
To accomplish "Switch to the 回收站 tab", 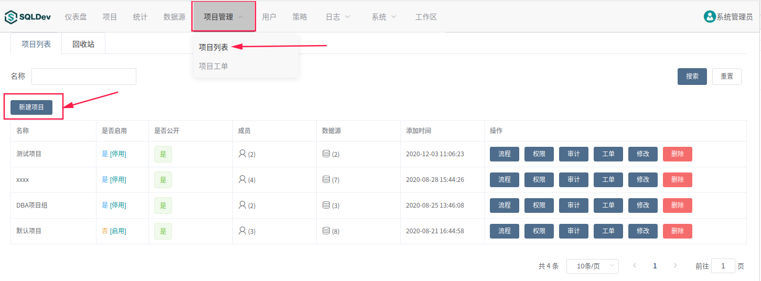I will tap(83, 44).
